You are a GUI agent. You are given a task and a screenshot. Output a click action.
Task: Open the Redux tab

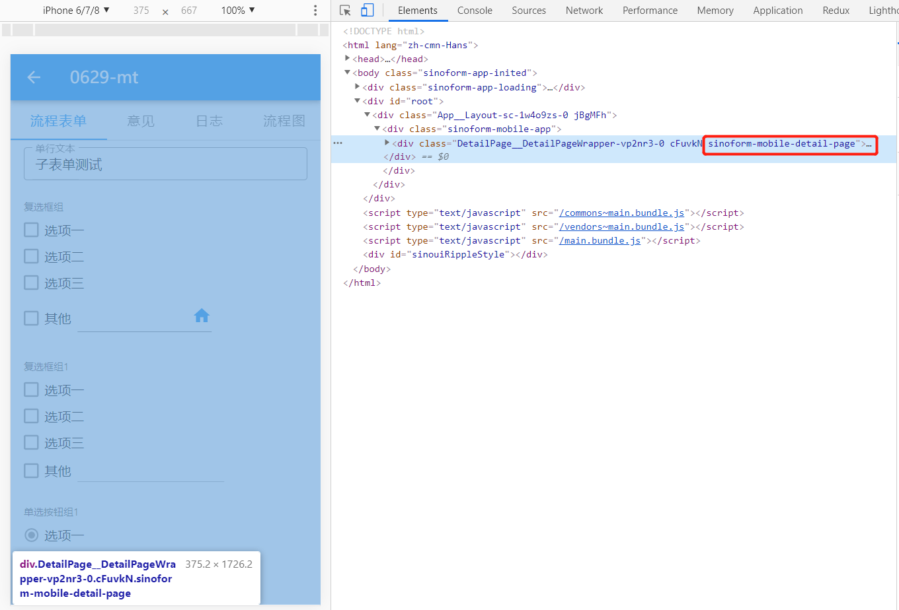(x=836, y=11)
